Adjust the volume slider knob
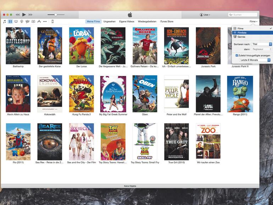Screen dimensions: 273x205 [x=56, y=15]
